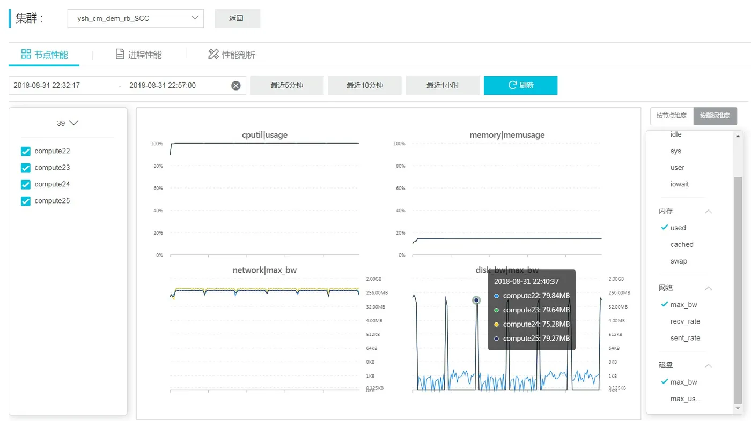Uncheck the compute22 node checkbox
Image resolution: width=751 pixels, height=421 pixels.
pos(25,151)
